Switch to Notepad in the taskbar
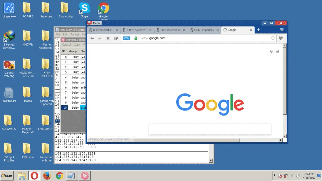 72,176
